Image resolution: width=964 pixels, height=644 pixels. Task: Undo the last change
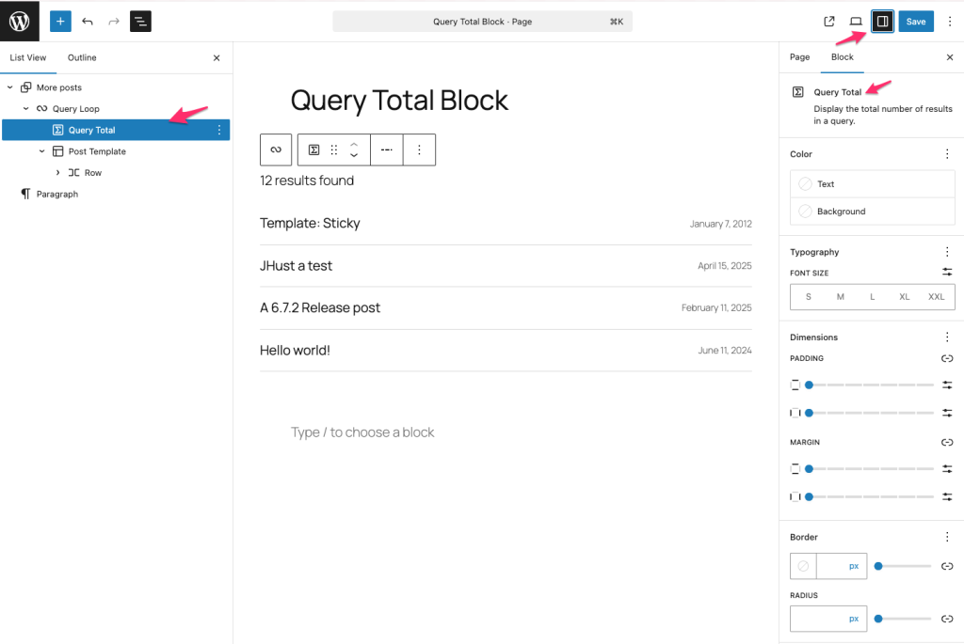pos(87,21)
